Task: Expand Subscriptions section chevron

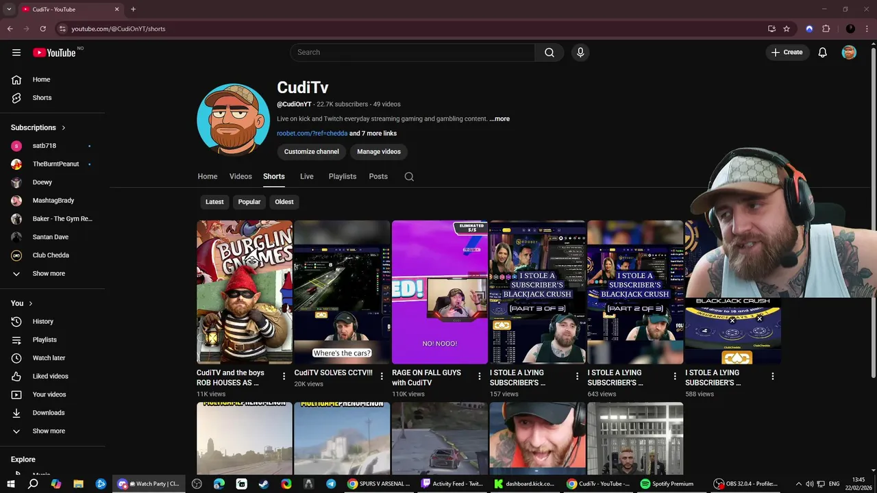Action: 64,128
